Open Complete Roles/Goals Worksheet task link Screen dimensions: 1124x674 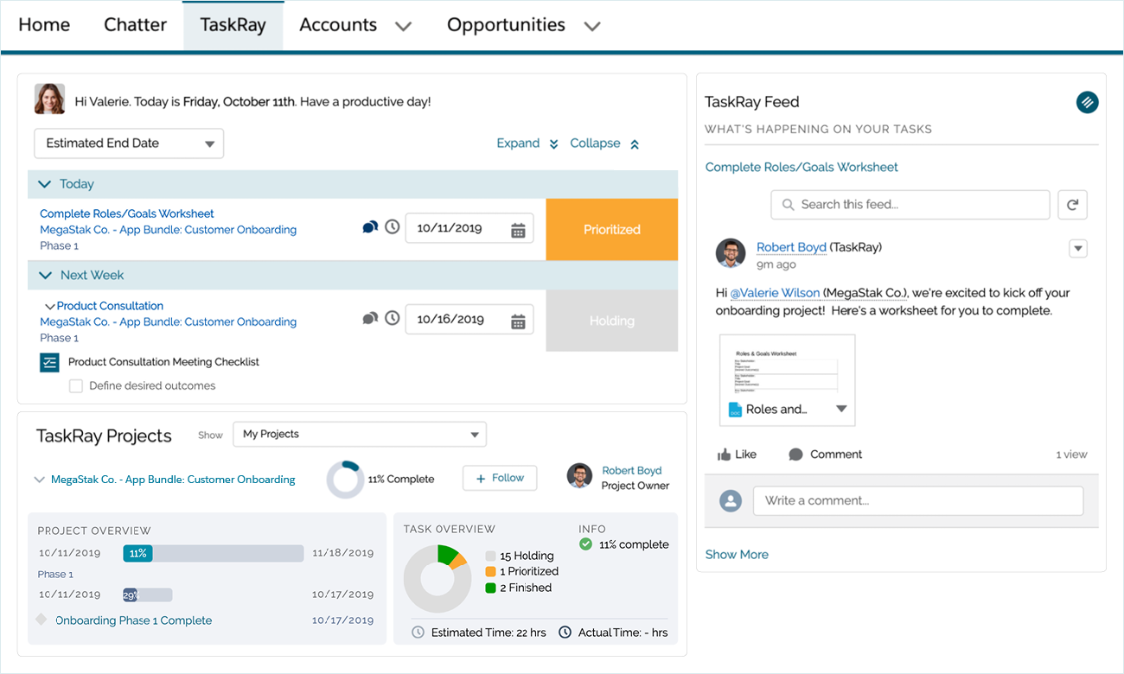tap(127, 213)
